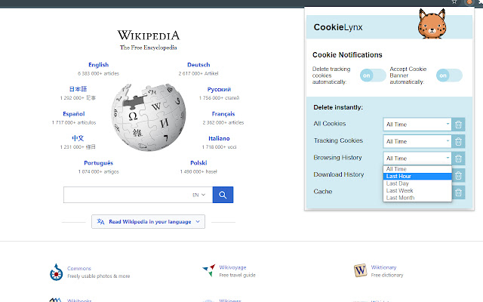Click trash icon for All Cookies

tap(459, 124)
